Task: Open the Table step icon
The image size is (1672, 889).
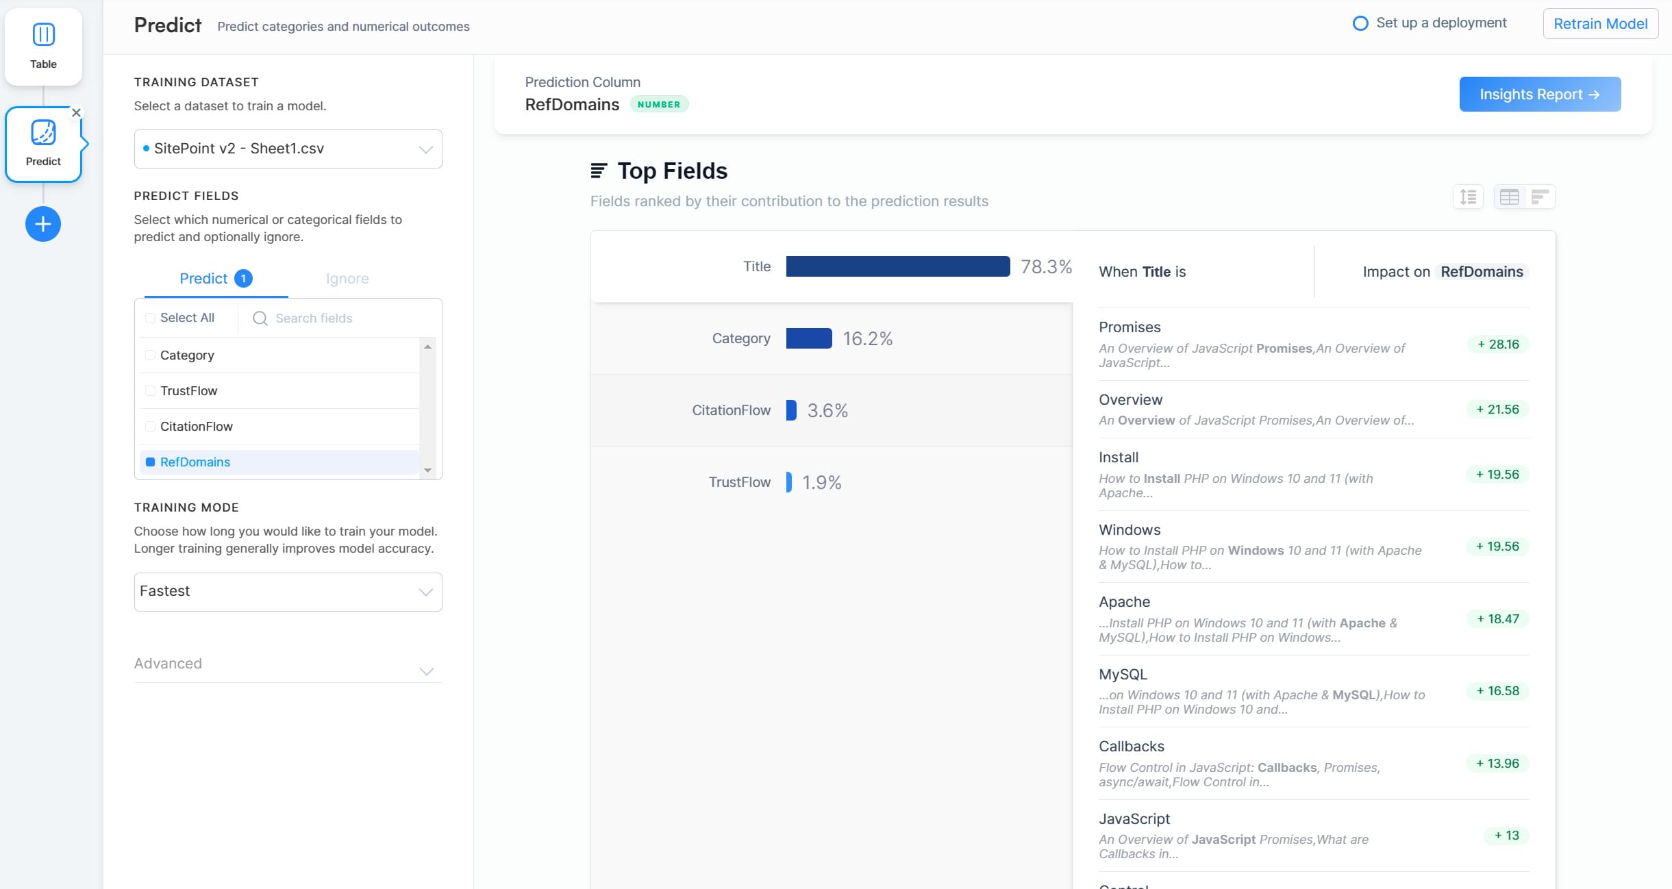Action: click(43, 36)
